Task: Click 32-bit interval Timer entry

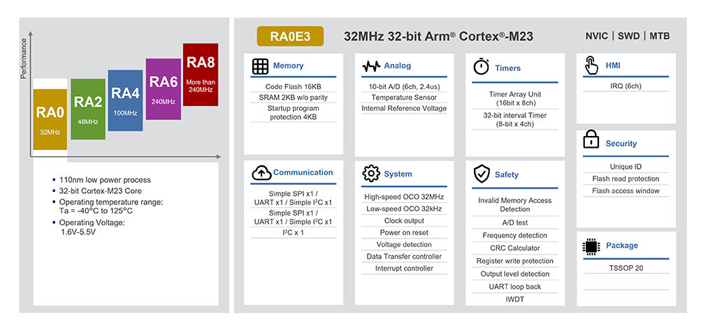Action: [515, 119]
